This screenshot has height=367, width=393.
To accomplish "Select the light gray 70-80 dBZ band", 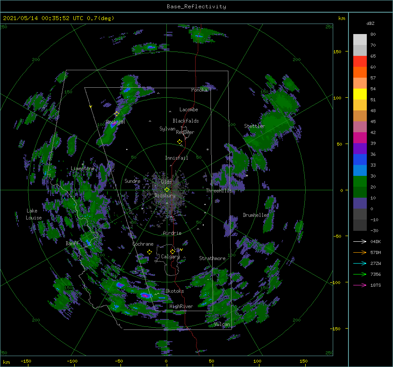I will [x=360, y=40].
